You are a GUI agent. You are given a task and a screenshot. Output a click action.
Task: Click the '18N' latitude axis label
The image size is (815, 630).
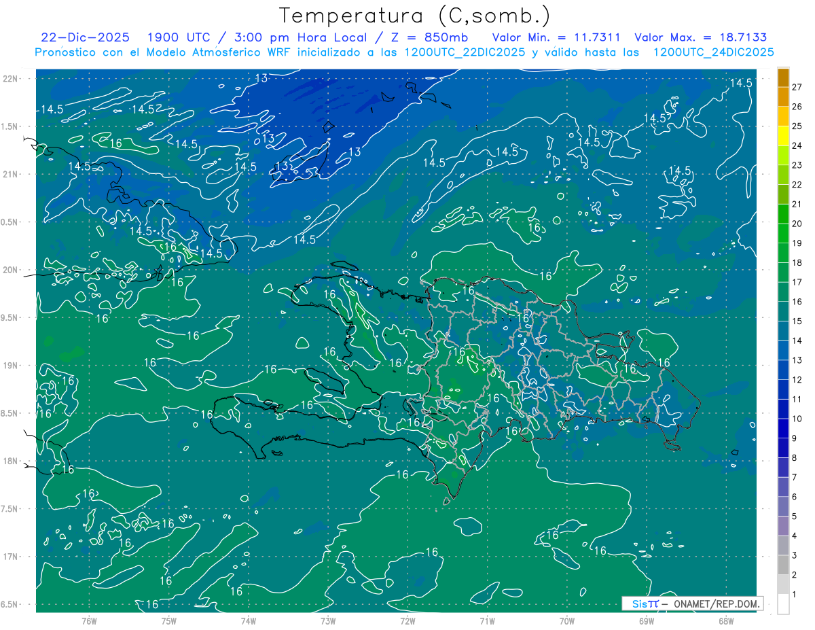point(11,461)
